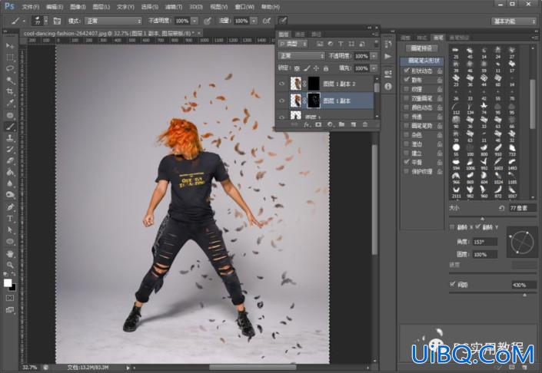Click the foreground color swatch
This screenshot has width=542, height=373.
point(8,283)
